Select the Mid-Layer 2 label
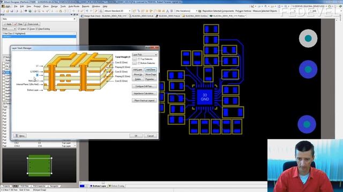The image size is (343, 192). (33, 81)
